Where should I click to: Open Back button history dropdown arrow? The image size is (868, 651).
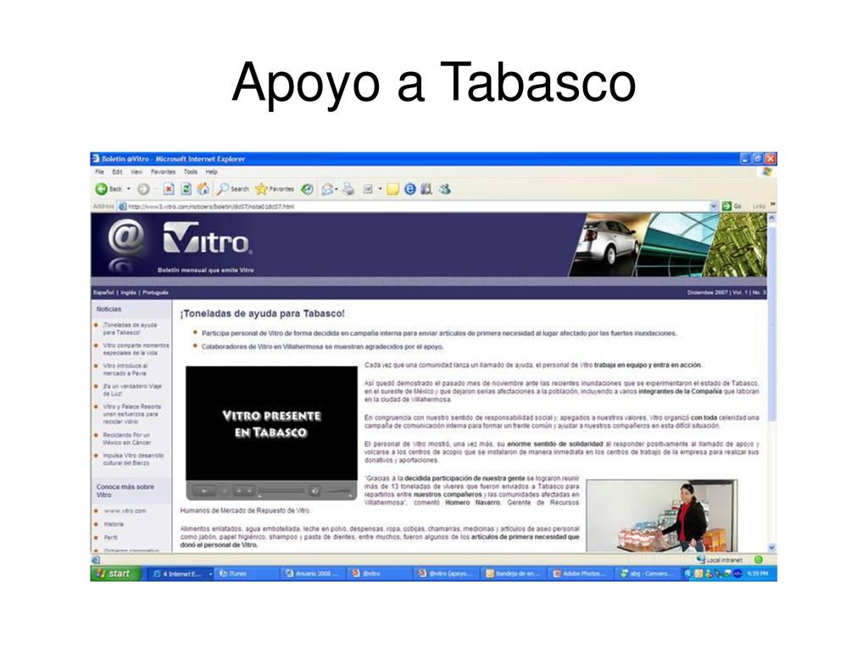[129, 189]
